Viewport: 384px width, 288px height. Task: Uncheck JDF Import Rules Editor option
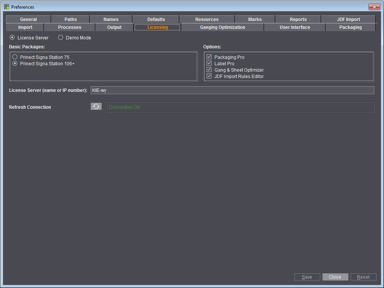tap(209, 76)
